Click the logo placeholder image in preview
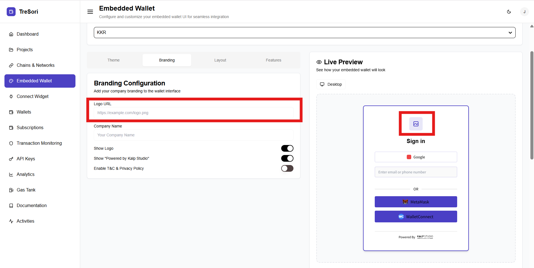Viewport: 534px width, 268px height. tap(416, 124)
